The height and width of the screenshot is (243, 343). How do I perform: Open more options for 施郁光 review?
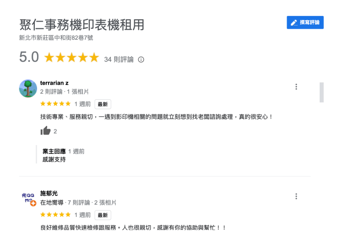click(296, 196)
